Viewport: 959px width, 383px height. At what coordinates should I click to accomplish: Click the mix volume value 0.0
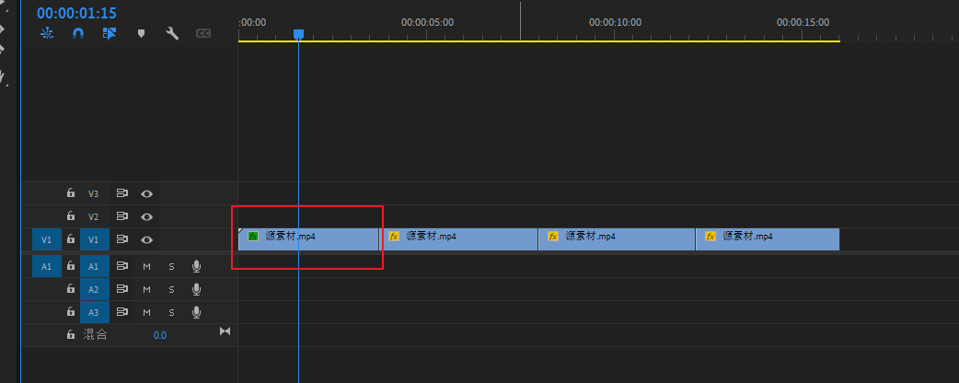(160, 335)
